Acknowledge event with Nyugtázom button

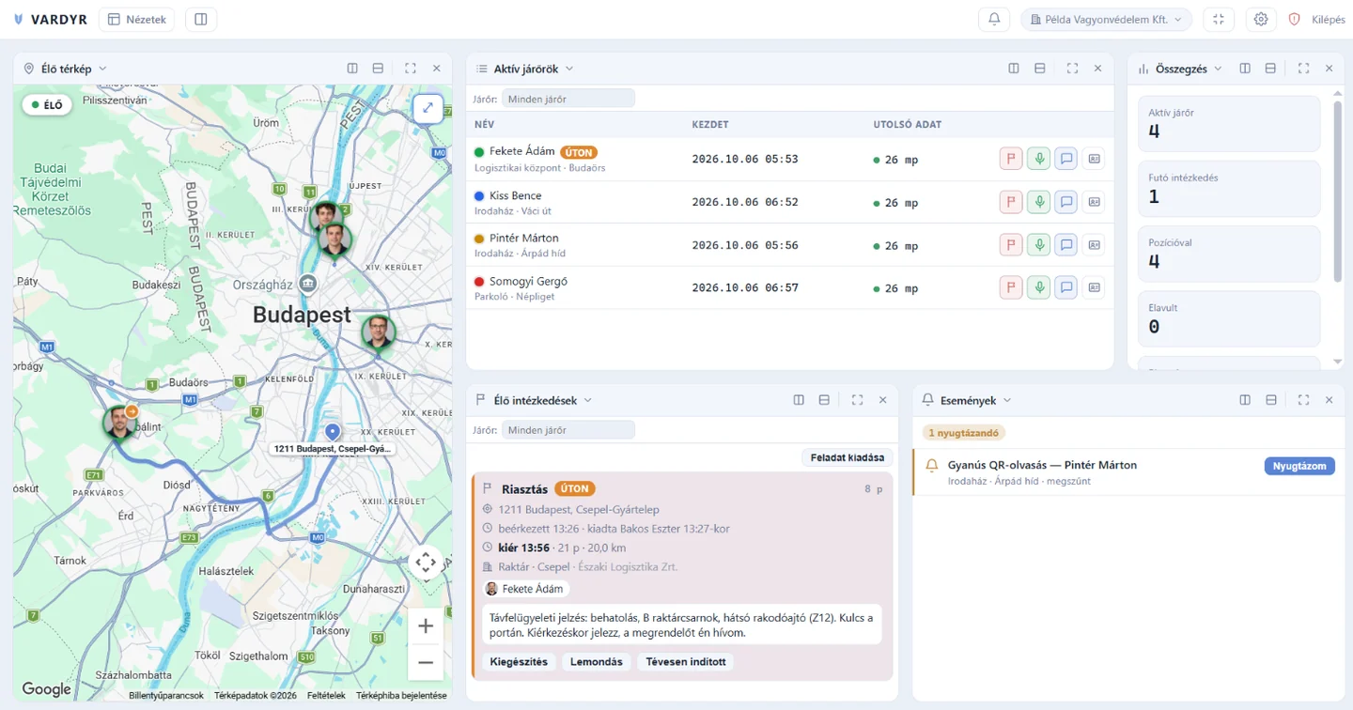1299,466
